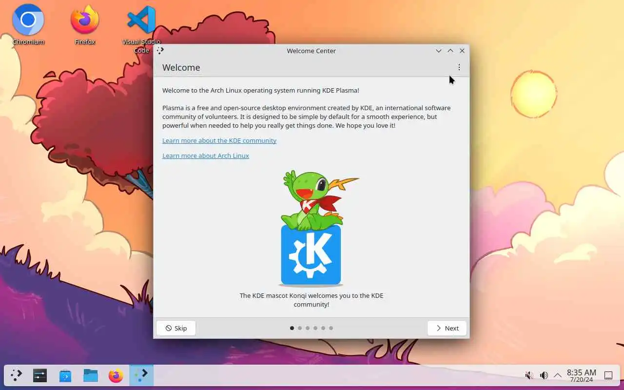Open the clock showing 8:35 AM

pyautogui.click(x=581, y=375)
